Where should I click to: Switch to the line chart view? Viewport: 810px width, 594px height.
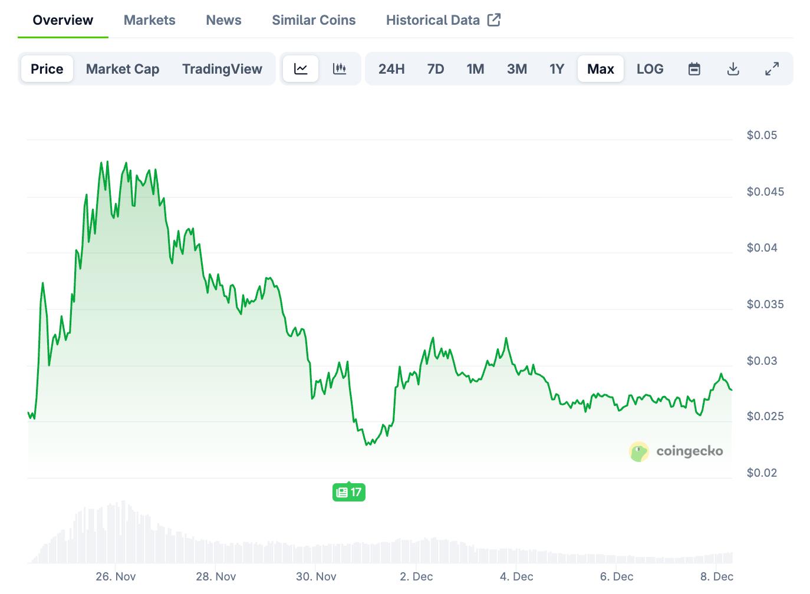tap(301, 69)
